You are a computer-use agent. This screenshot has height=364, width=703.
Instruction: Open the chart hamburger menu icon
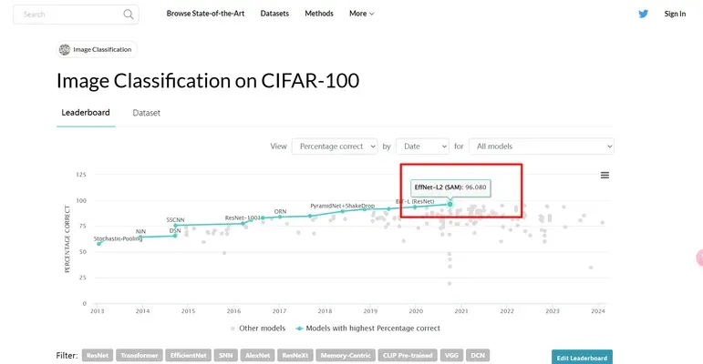click(x=605, y=175)
